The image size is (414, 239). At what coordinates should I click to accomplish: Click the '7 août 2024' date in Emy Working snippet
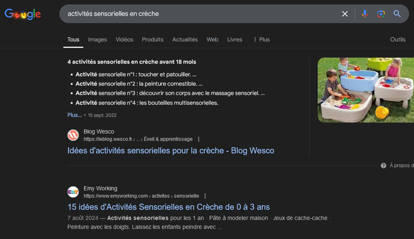[82, 218]
